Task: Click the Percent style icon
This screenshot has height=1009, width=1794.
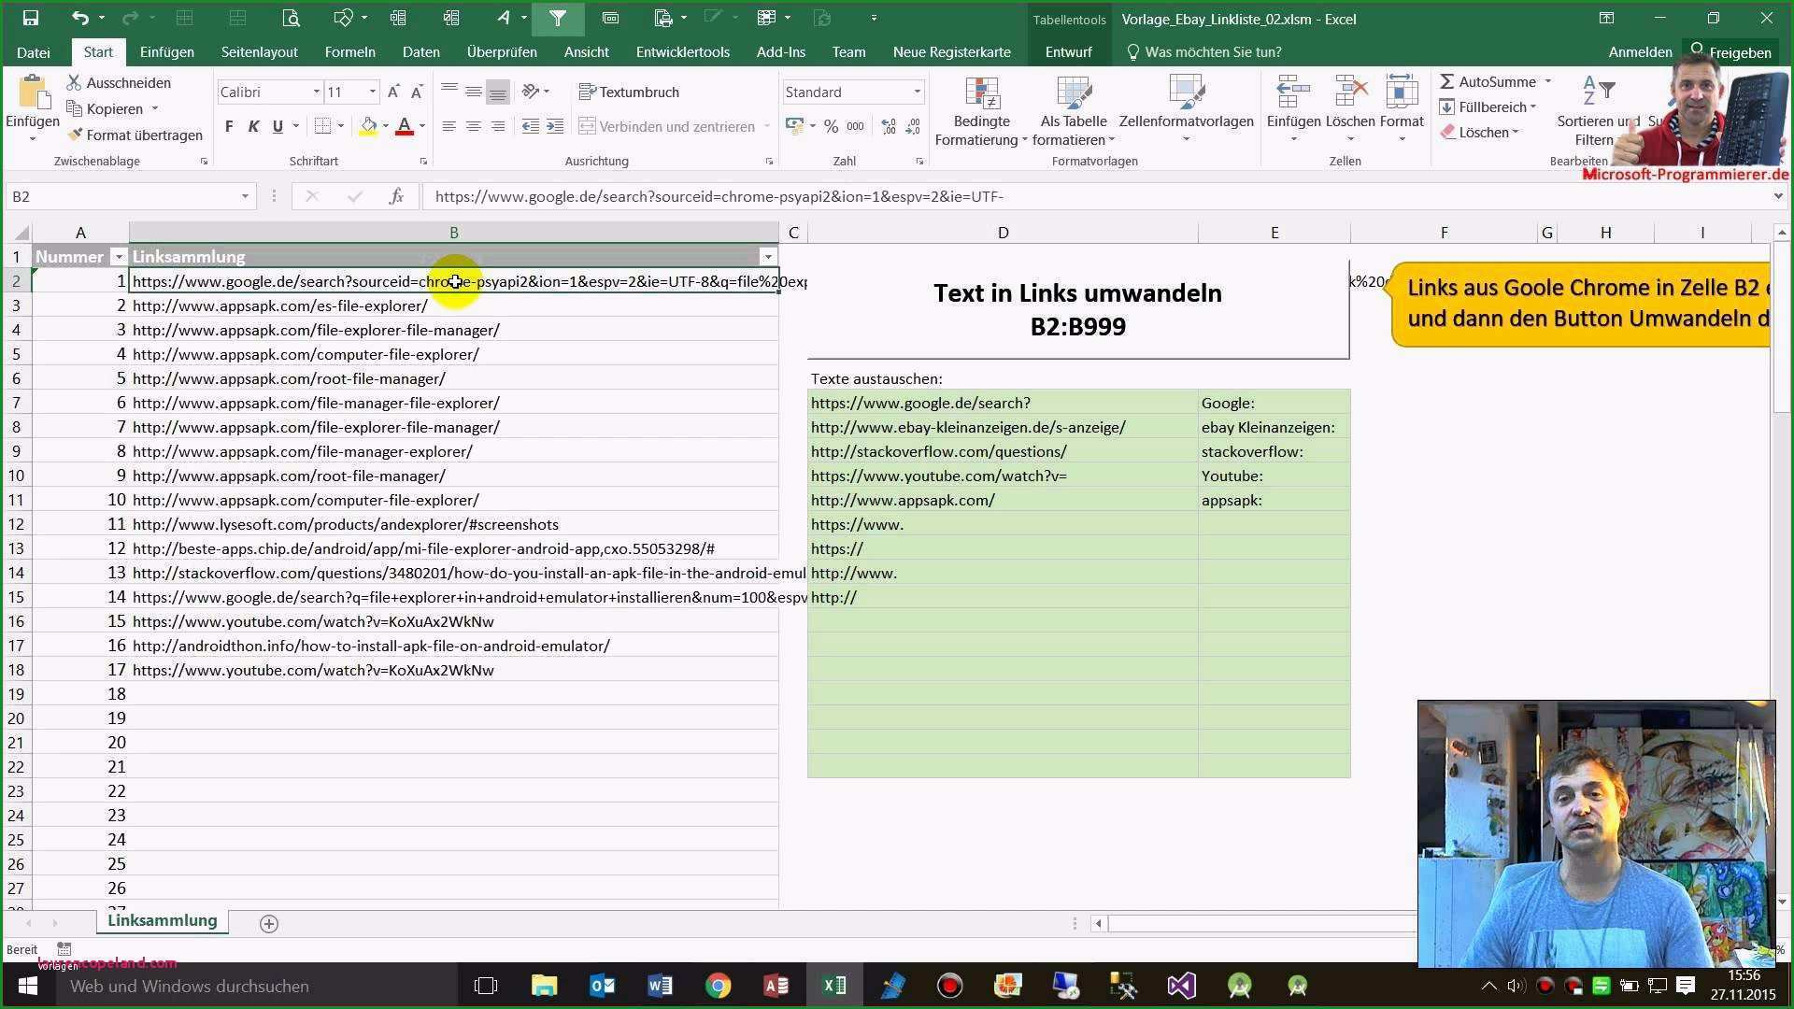Action: coord(831,126)
